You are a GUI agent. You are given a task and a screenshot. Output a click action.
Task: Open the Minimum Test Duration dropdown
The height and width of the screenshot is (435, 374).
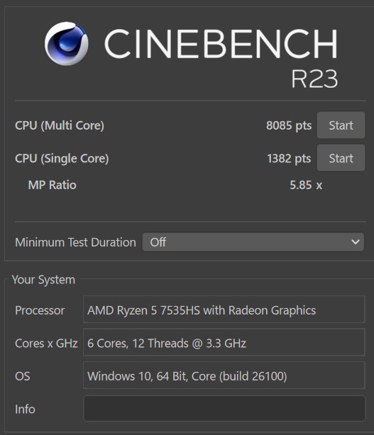(253, 242)
